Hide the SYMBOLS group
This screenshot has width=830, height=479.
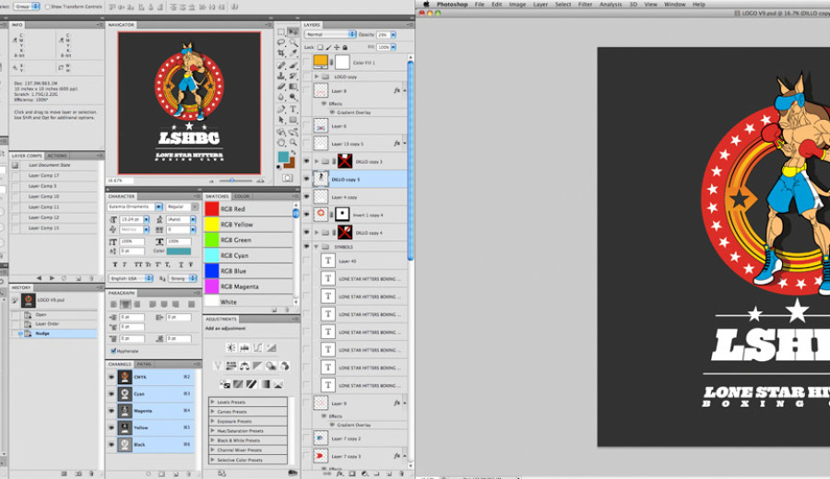tap(306, 246)
